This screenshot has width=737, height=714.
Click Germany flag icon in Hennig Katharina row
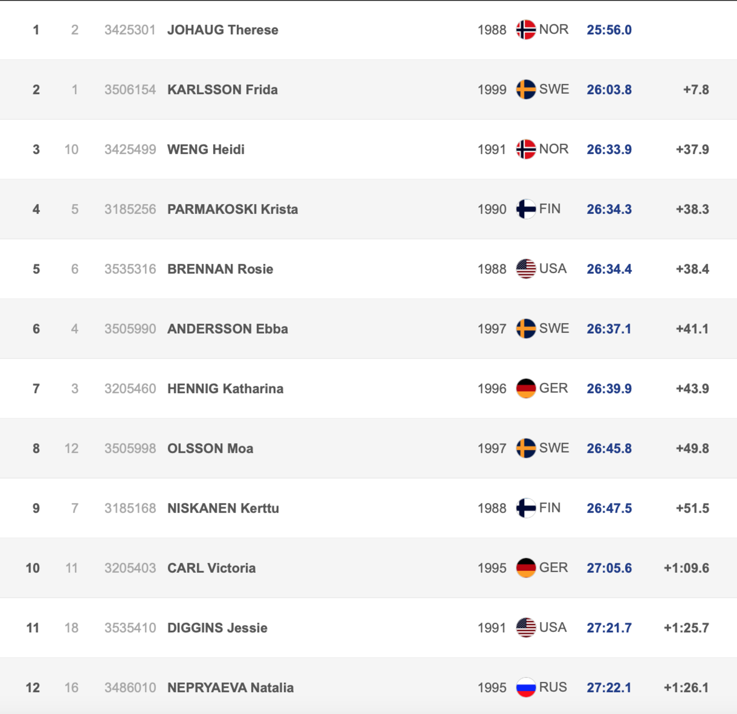526,388
